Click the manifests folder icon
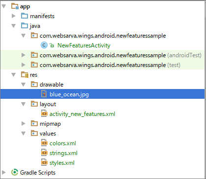 pos(25,16)
